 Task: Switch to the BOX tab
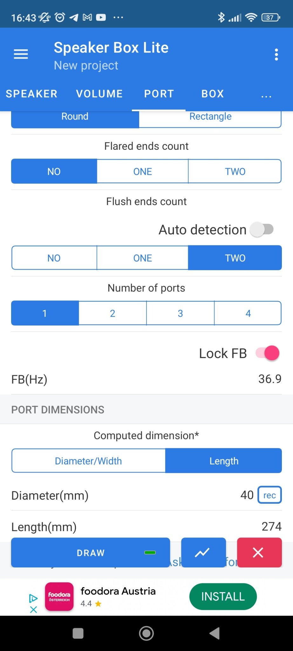(213, 94)
